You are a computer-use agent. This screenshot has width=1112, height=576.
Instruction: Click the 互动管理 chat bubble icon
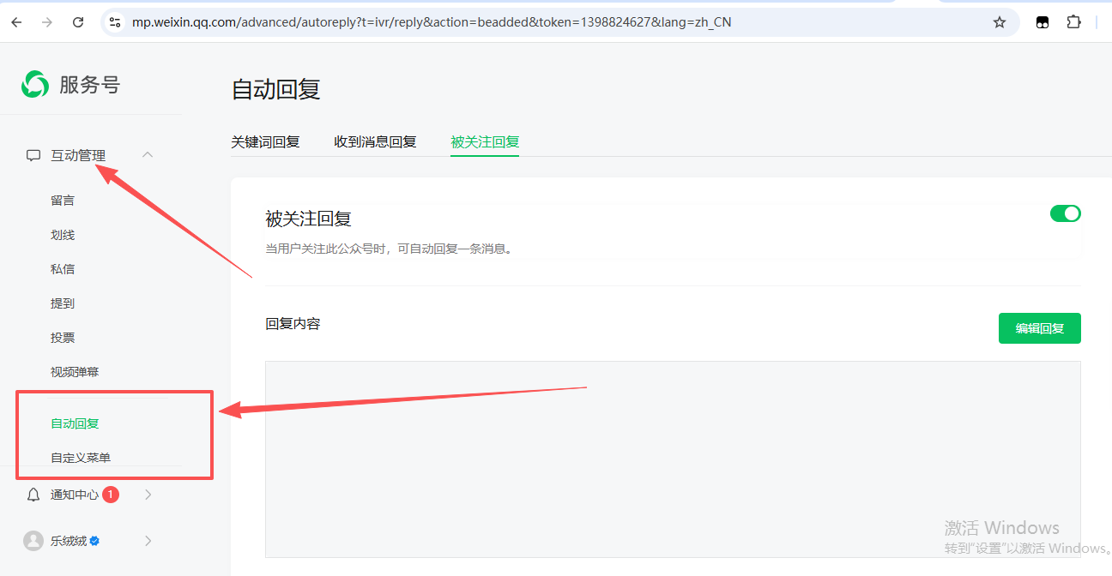click(x=33, y=155)
